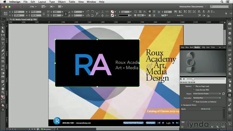Check the Loop (Except PDF) option
The height and width of the screenshot is (131, 233).
click(x=194, y=90)
